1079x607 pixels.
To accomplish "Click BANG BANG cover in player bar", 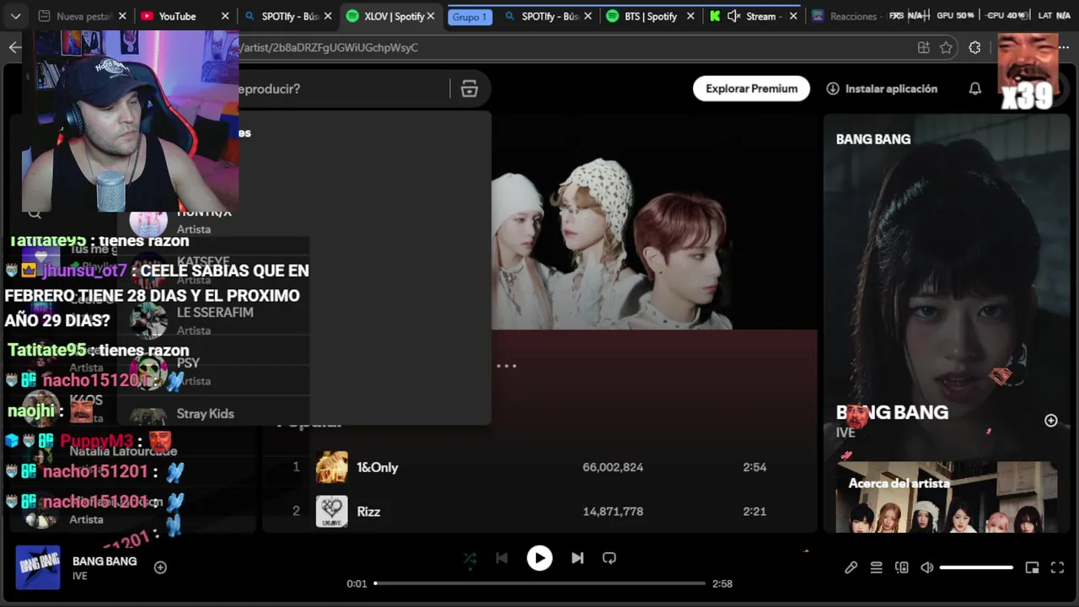I will pos(38,567).
